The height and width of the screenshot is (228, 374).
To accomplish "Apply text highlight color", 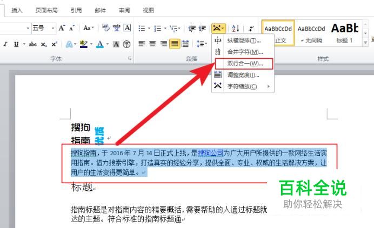I will point(83,44).
